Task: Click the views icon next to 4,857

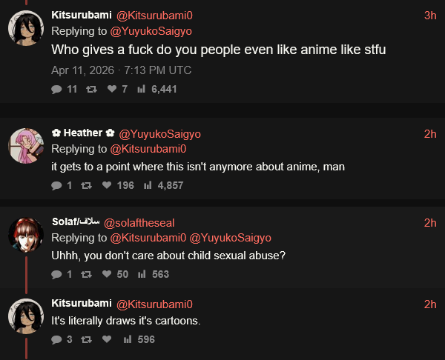Action: tap(148, 185)
